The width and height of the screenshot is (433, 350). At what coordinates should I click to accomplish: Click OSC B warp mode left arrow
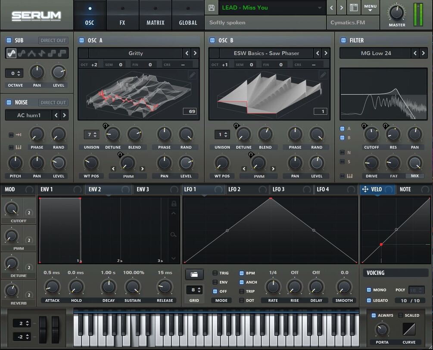click(244, 169)
